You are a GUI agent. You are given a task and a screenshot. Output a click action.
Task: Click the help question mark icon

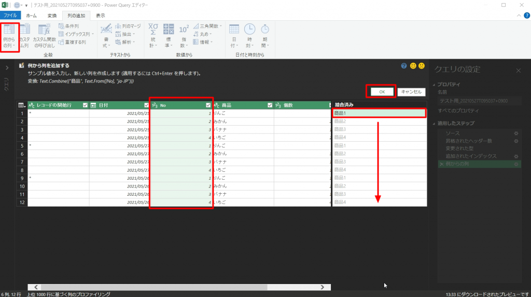click(404, 66)
